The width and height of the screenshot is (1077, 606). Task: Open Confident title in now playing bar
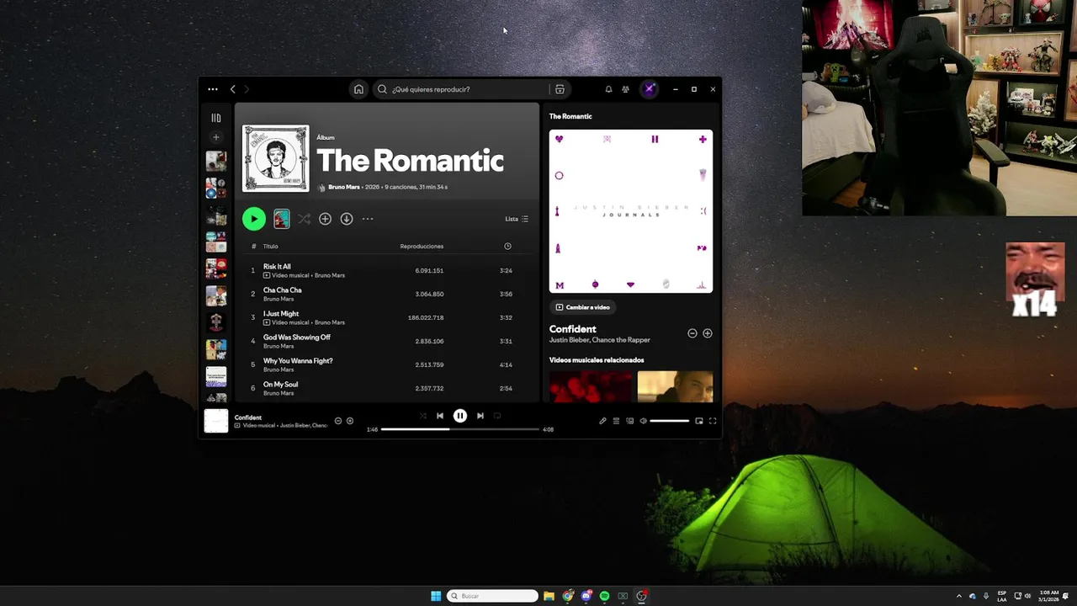[248, 417]
